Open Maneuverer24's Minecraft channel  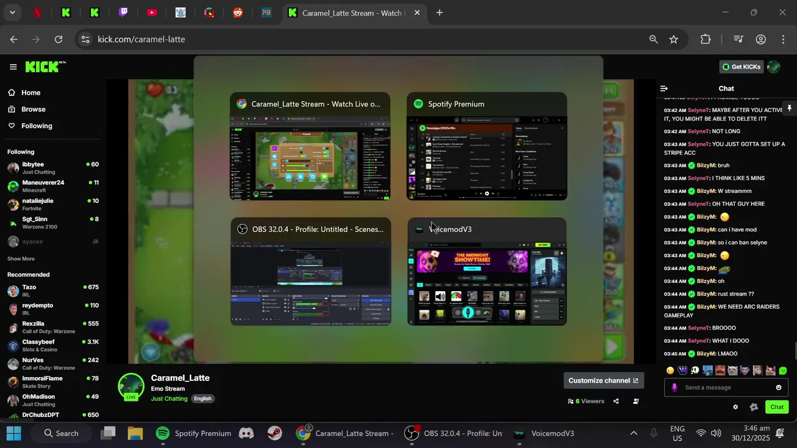[x=53, y=186]
